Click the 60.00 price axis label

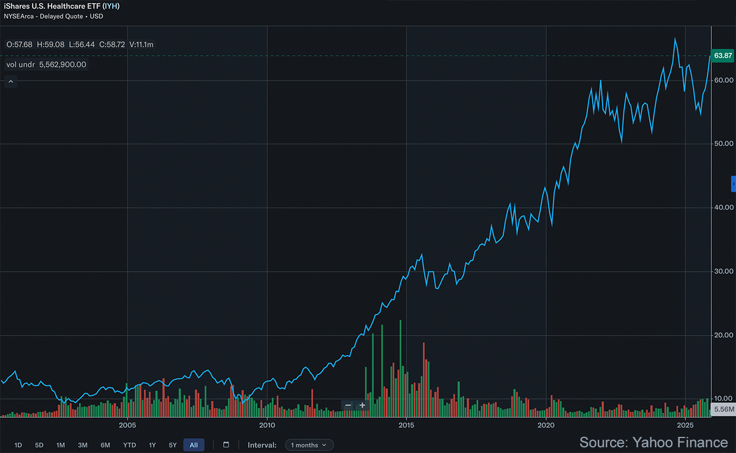[723, 80]
